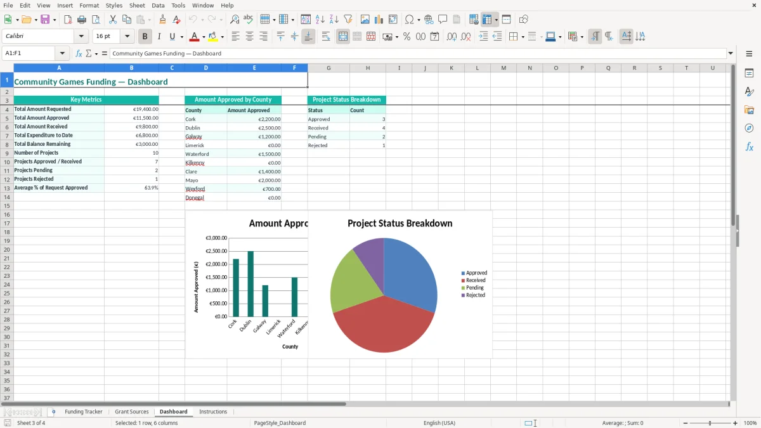This screenshot has height=428, width=761.
Task: Click the Print icon in the toolbar
Action: (82, 20)
